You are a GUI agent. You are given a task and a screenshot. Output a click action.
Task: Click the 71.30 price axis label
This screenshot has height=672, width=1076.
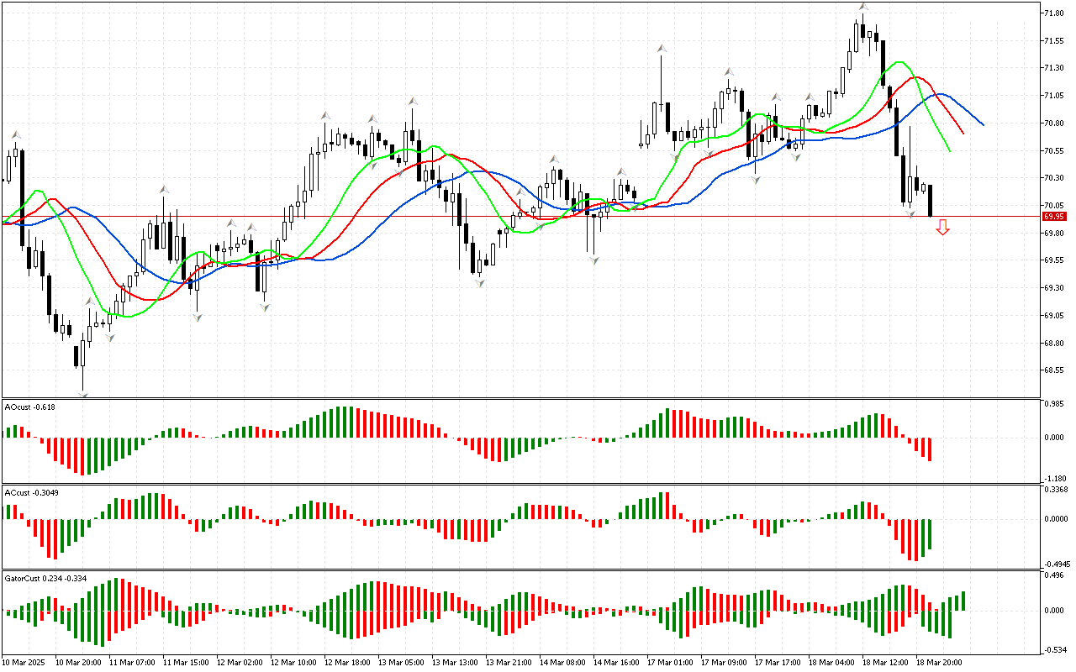(x=1053, y=68)
